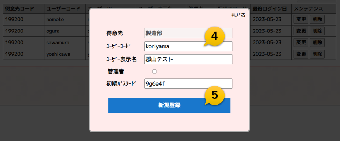Click 変更 button in ogura row
Viewport: 340px width, 141px height.
coord(301,31)
